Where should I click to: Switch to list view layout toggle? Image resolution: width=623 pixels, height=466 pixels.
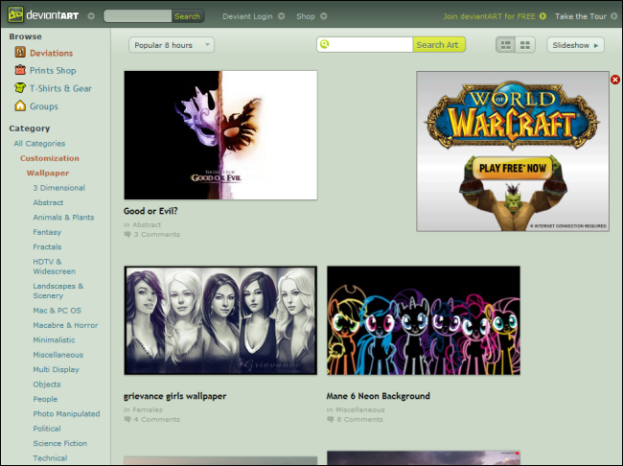tap(505, 45)
